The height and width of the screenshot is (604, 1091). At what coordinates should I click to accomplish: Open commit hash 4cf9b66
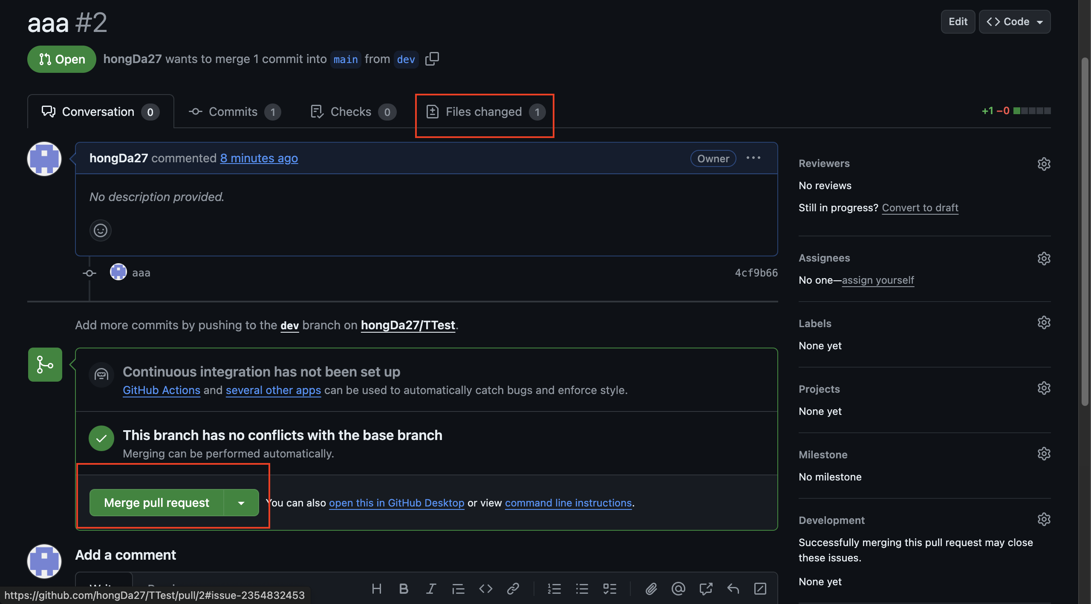(756, 273)
